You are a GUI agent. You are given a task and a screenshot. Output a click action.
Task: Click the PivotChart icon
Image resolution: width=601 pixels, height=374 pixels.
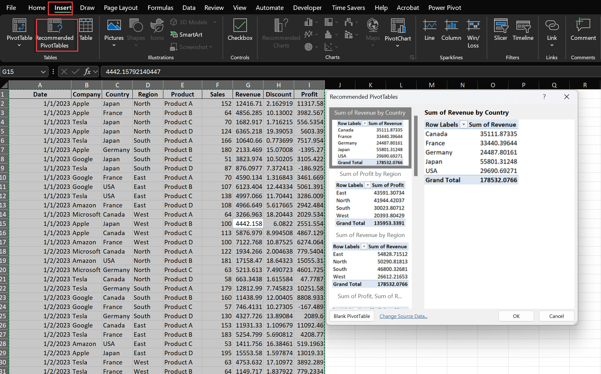tap(398, 25)
